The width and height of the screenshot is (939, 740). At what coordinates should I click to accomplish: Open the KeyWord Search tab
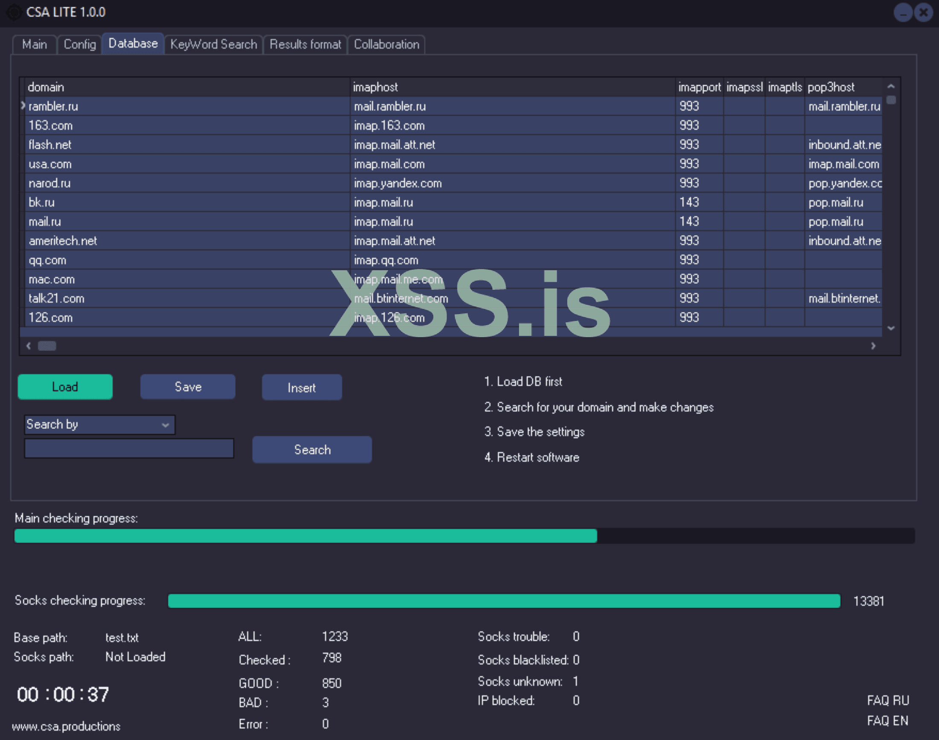click(x=214, y=44)
